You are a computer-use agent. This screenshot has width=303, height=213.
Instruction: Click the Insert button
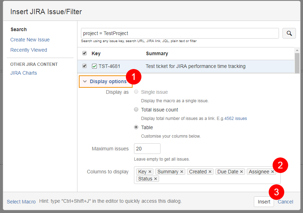(264, 202)
